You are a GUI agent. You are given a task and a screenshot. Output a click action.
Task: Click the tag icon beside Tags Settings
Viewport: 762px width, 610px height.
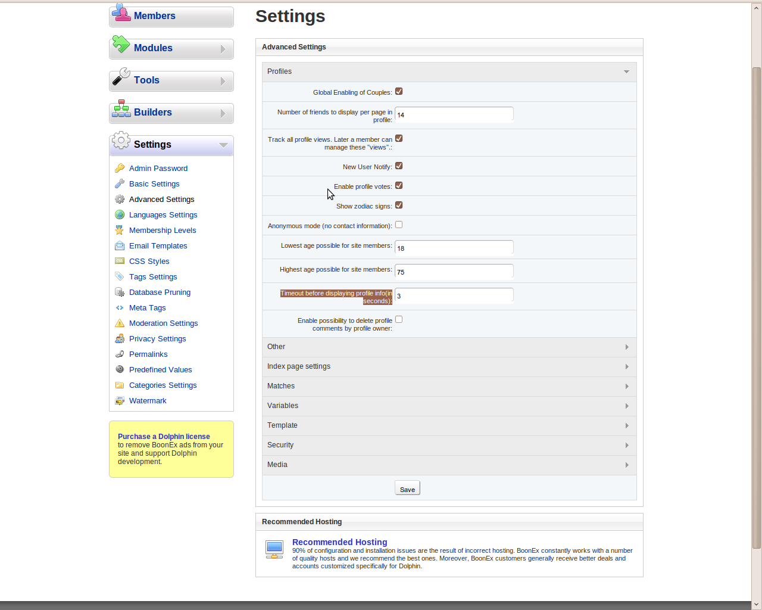[120, 277]
